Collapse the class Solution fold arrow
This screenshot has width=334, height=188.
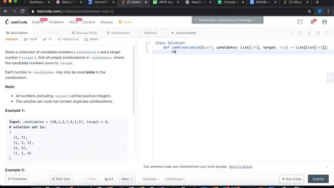pos(150,43)
